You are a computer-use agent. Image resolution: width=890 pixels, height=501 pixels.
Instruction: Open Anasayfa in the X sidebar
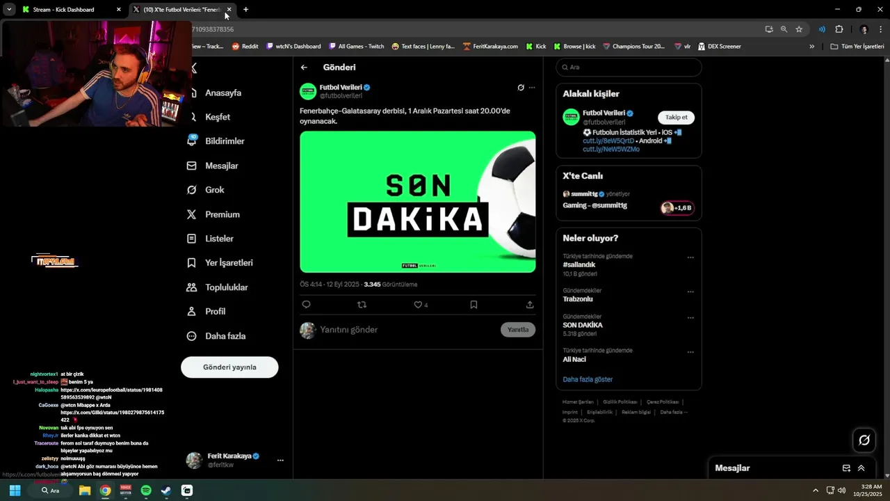(x=222, y=93)
